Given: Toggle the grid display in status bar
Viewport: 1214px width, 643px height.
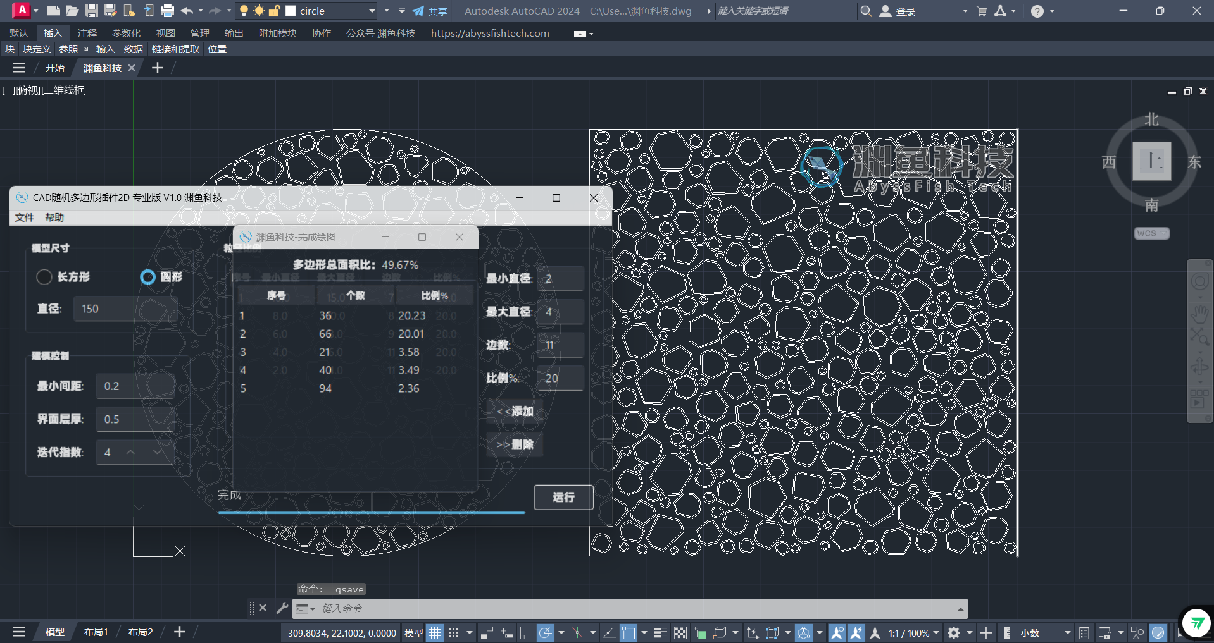Looking at the screenshot, I should (435, 632).
